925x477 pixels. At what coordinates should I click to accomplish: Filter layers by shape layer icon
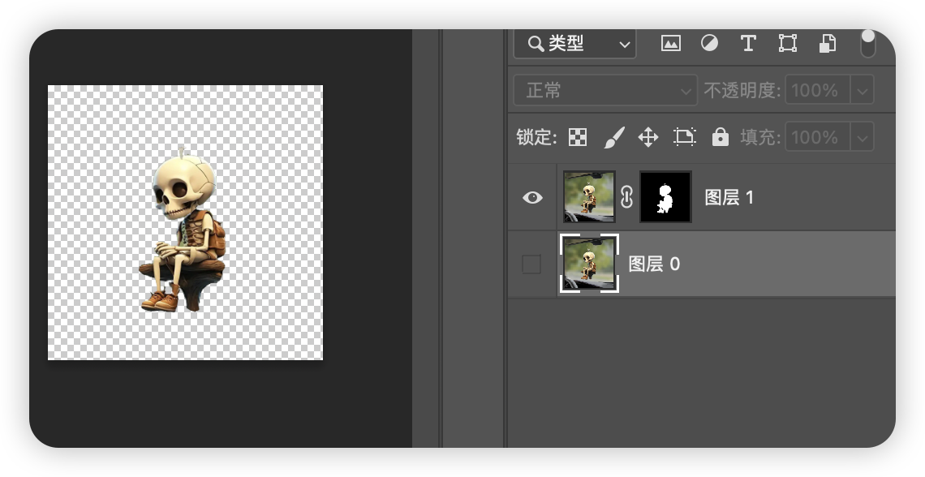(788, 43)
